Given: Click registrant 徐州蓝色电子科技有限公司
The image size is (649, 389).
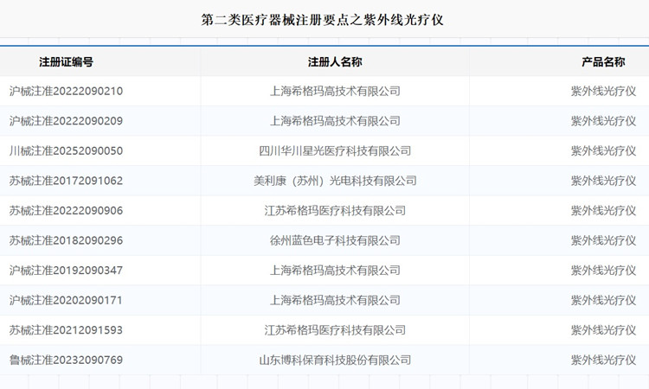Looking at the screenshot, I should tap(335, 240).
